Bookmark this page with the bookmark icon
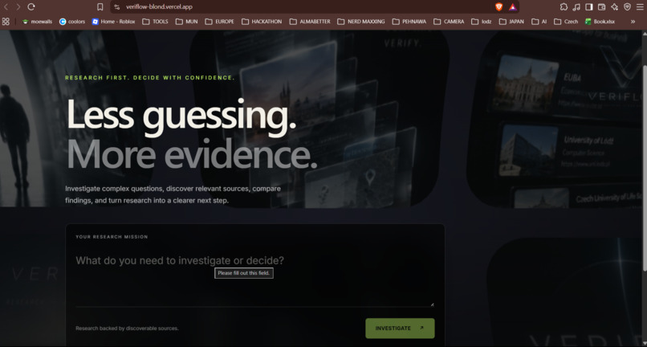647x347 pixels. click(x=100, y=7)
